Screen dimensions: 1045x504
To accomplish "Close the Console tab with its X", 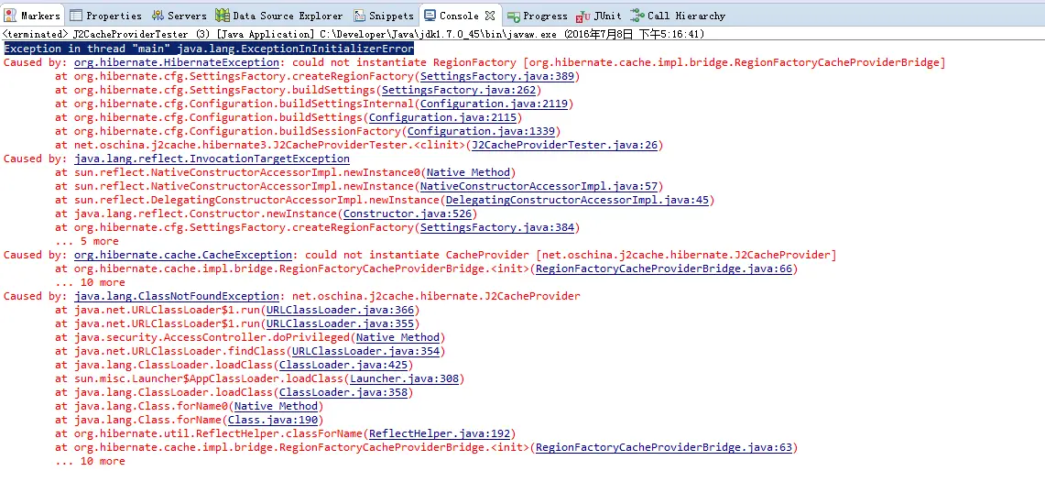I will tap(490, 16).
